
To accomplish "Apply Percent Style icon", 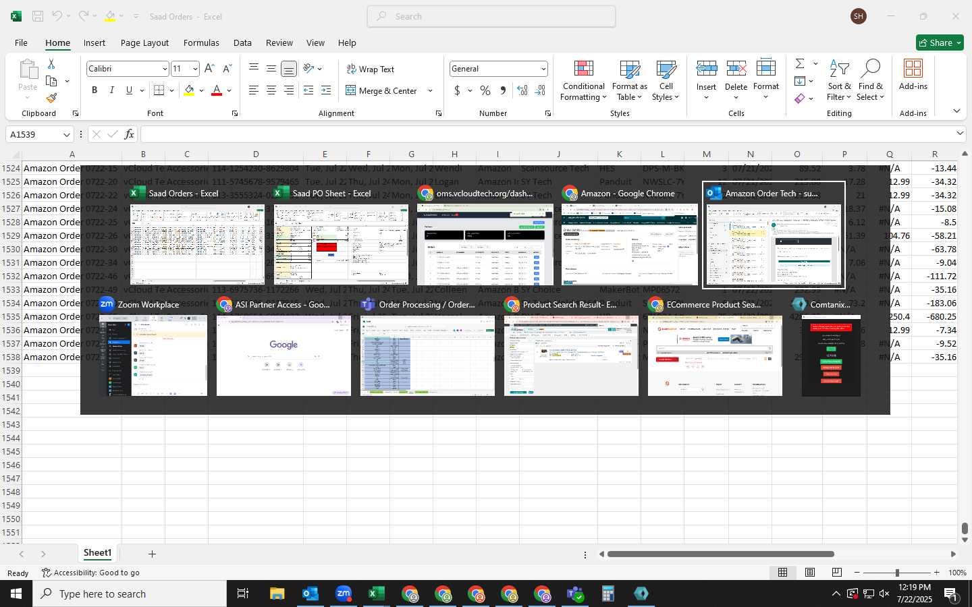I will [485, 90].
